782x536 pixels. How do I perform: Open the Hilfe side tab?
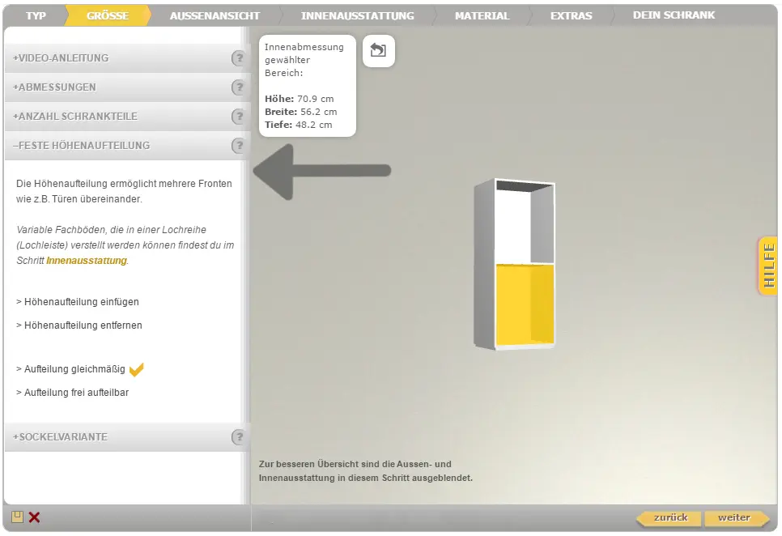(x=768, y=266)
